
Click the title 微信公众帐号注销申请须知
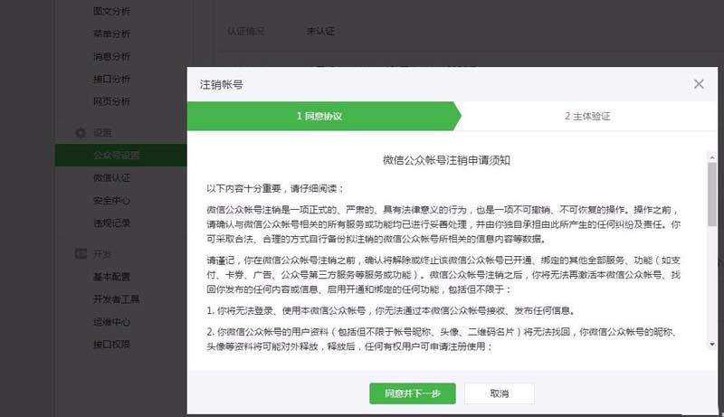[x=446, y=160]
